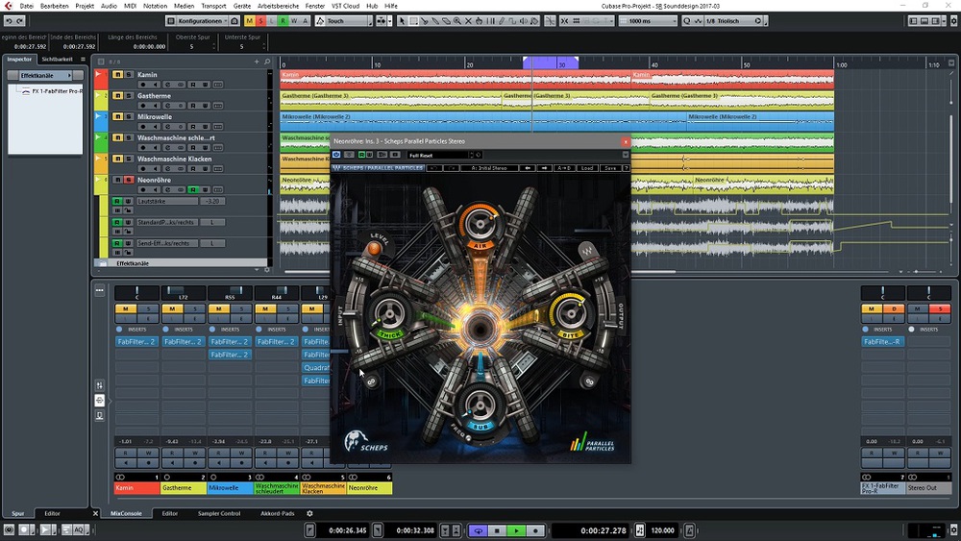Image resolution: width=961 pixels, height=541 pixels.
Task: Open the Transport menu
Action: 213,6
